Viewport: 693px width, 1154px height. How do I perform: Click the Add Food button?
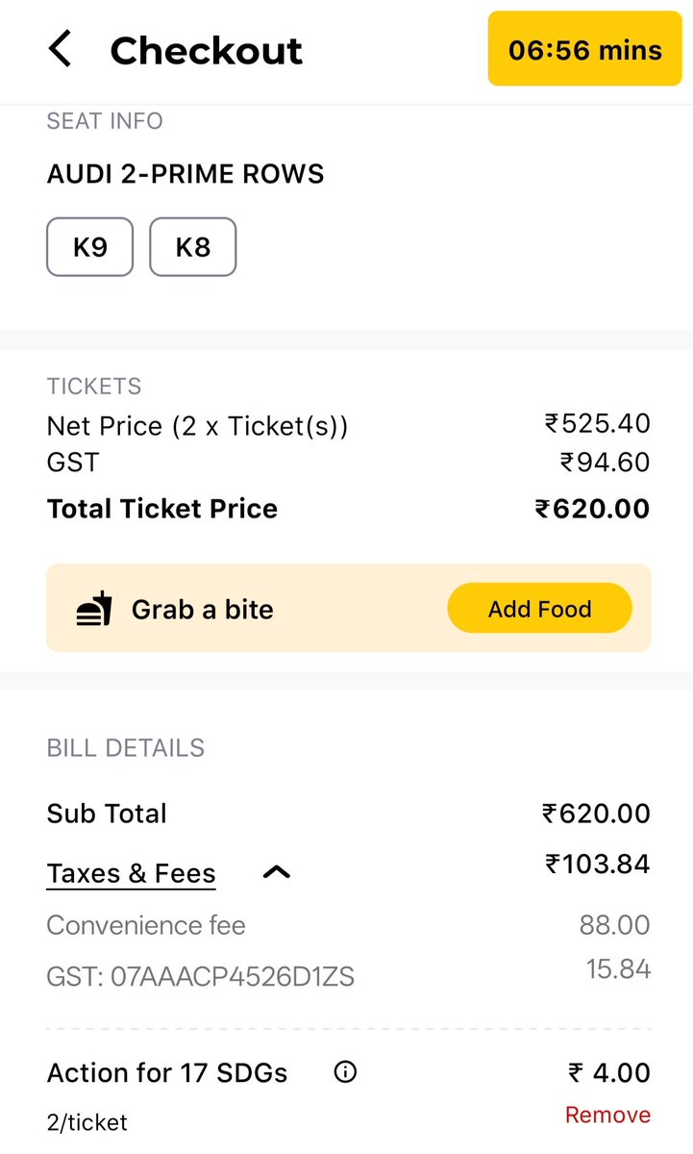540,609
